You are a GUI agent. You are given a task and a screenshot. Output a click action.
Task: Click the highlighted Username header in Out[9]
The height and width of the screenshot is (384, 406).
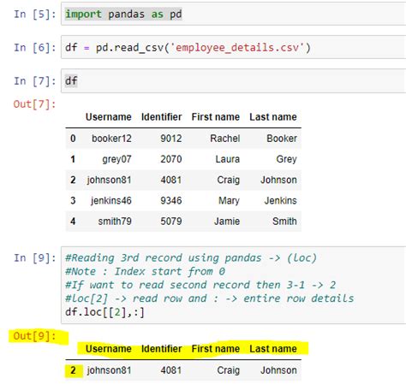(109, 349)
